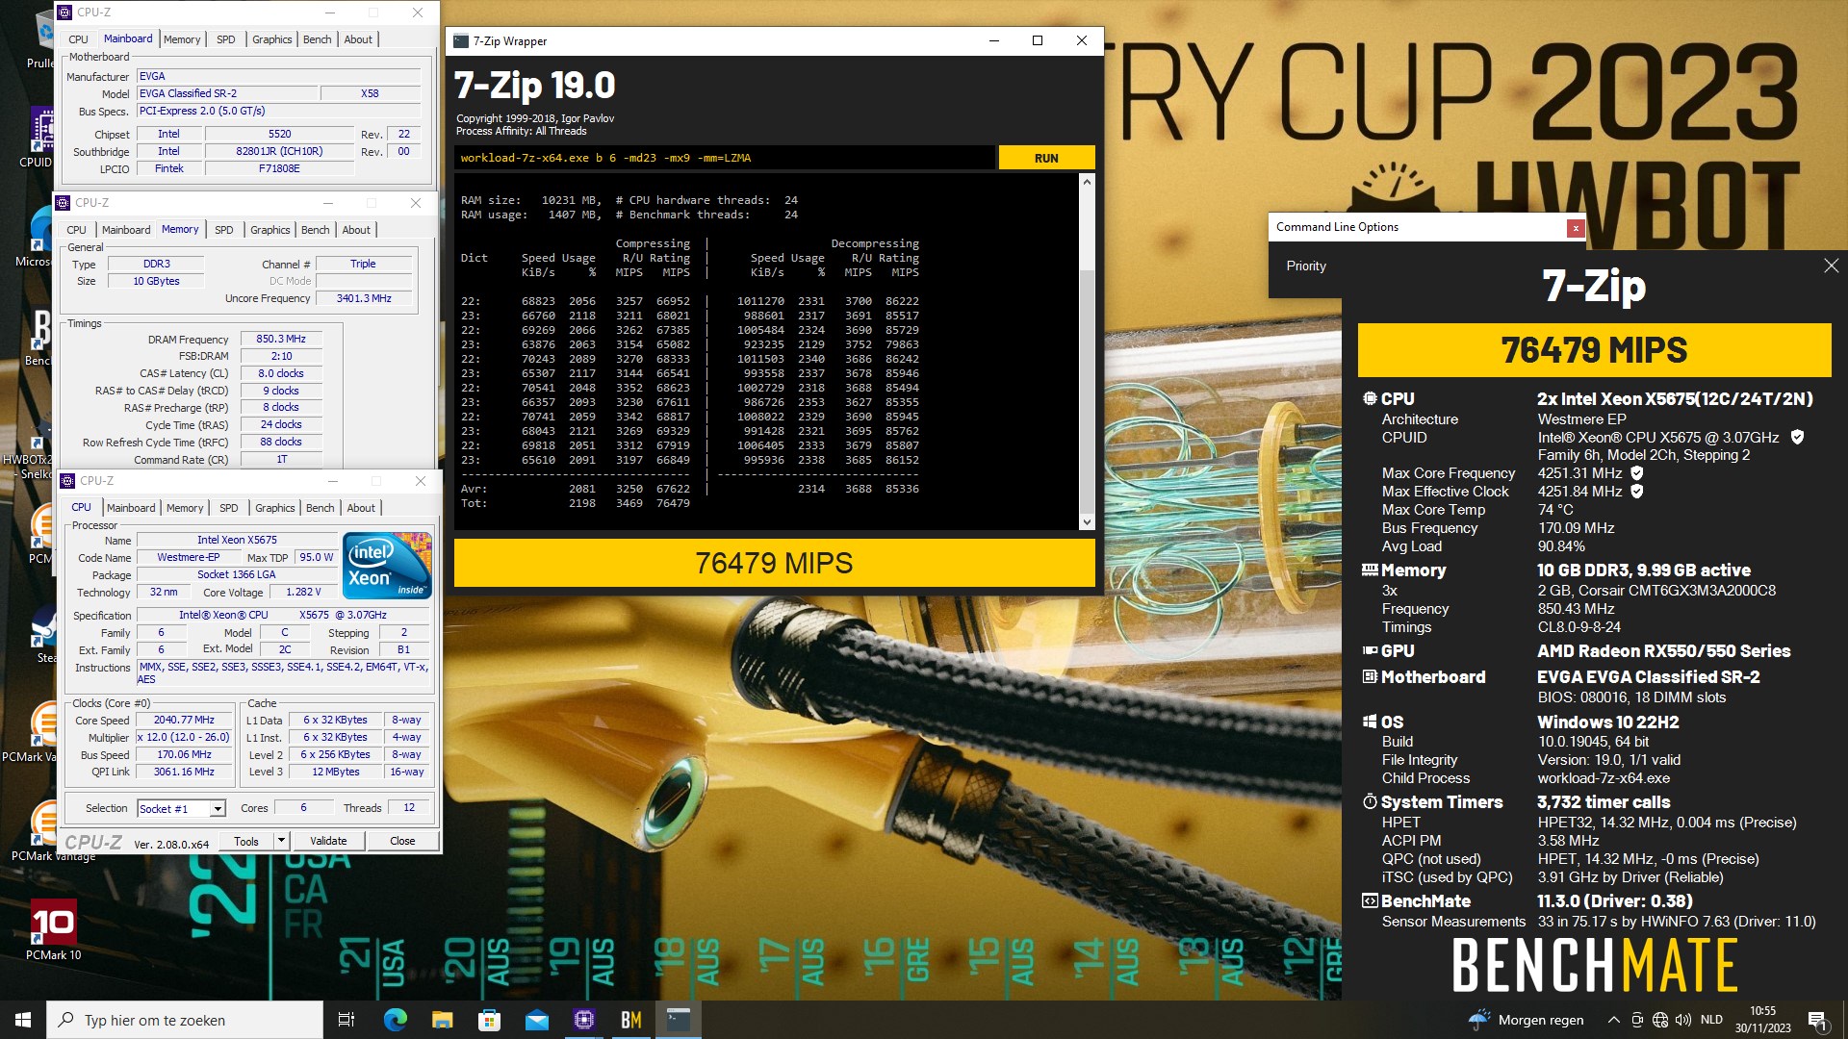Viewport: 1848px width, 1039px height.
Task: Click the System Timers stopwatch icon
Action: tap(1370, 801)
